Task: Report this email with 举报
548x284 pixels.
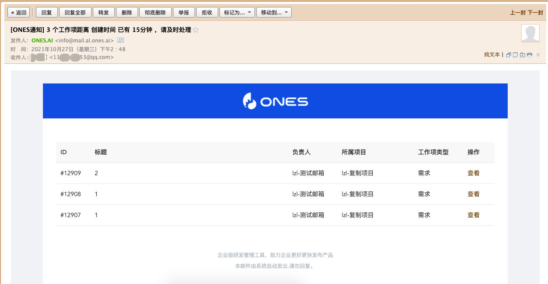Action: 184,13
